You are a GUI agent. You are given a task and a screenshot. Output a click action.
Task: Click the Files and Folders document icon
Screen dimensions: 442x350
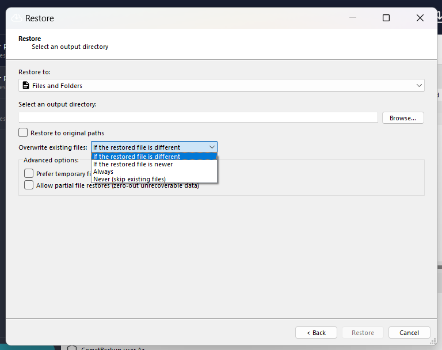[x=25, y=86]
